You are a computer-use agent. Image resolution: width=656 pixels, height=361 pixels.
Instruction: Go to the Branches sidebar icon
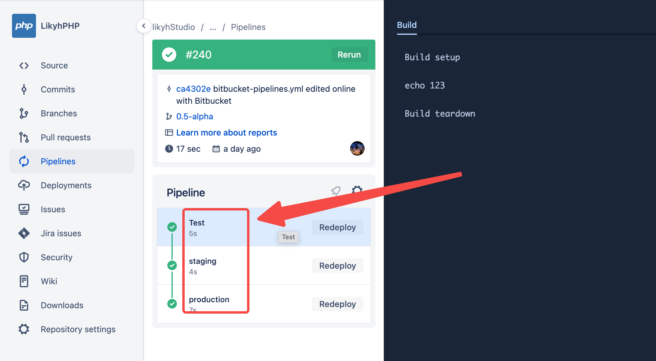[24, 113]
